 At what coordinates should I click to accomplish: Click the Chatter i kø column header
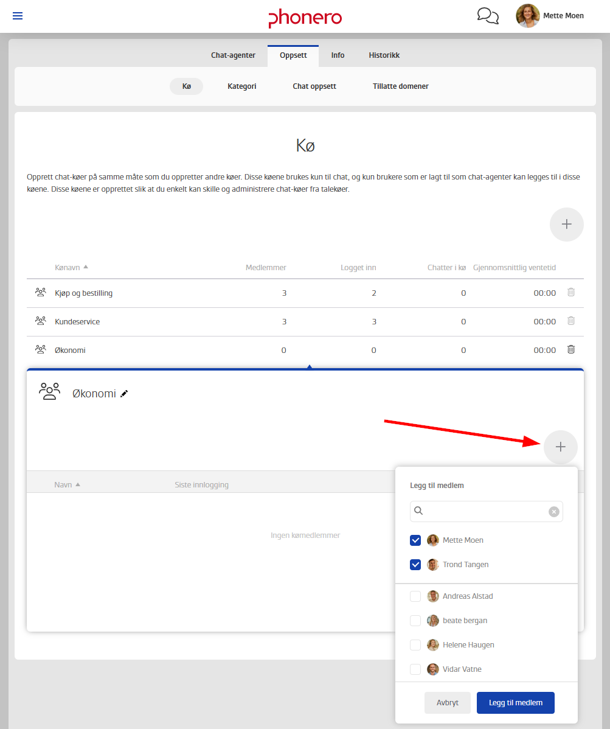click(446, 267)
